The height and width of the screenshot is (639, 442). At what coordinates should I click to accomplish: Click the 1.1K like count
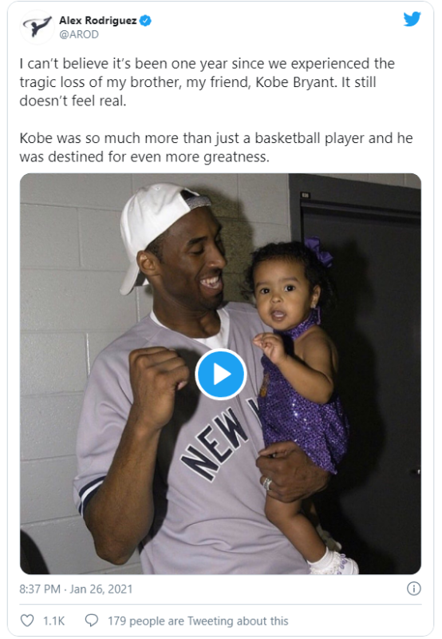(53, 621)
